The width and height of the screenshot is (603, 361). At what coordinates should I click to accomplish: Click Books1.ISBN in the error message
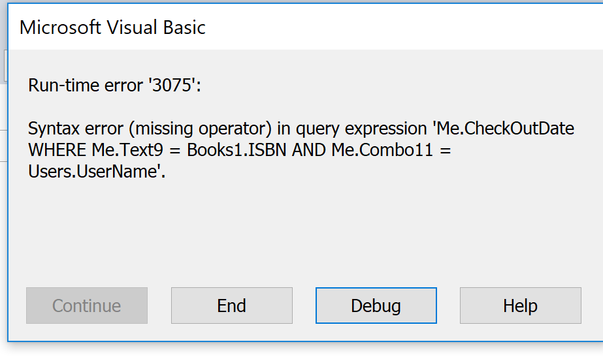pos(236,150)
